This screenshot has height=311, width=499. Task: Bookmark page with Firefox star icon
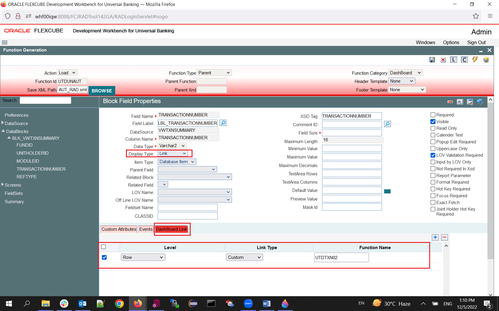pyautogui.click(x=476, y=16)
